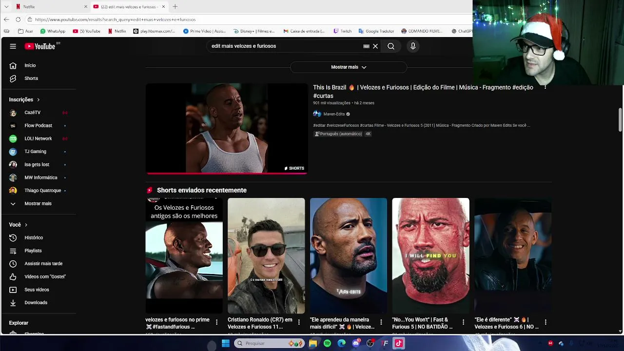The height and width of the screenshot is (351, 624).
Task: Expand the Você section chevron
Action: tap(26, 225)
